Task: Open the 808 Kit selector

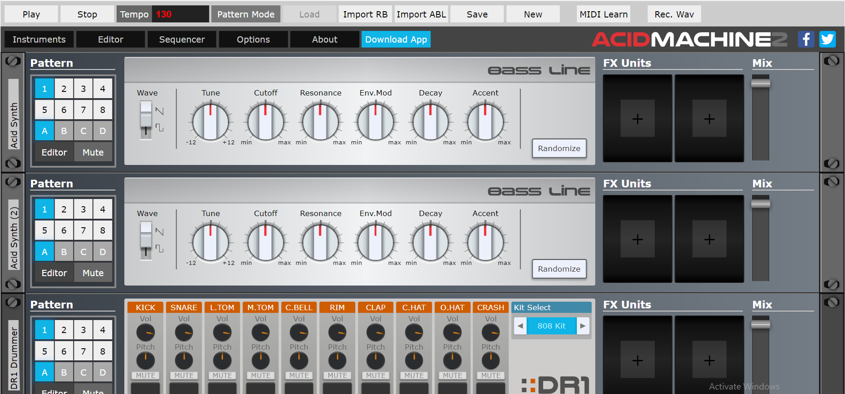Action: [x=551, y=326]
